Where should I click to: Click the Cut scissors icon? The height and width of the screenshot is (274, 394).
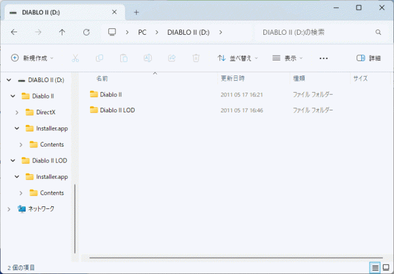(x=75, y=58)
